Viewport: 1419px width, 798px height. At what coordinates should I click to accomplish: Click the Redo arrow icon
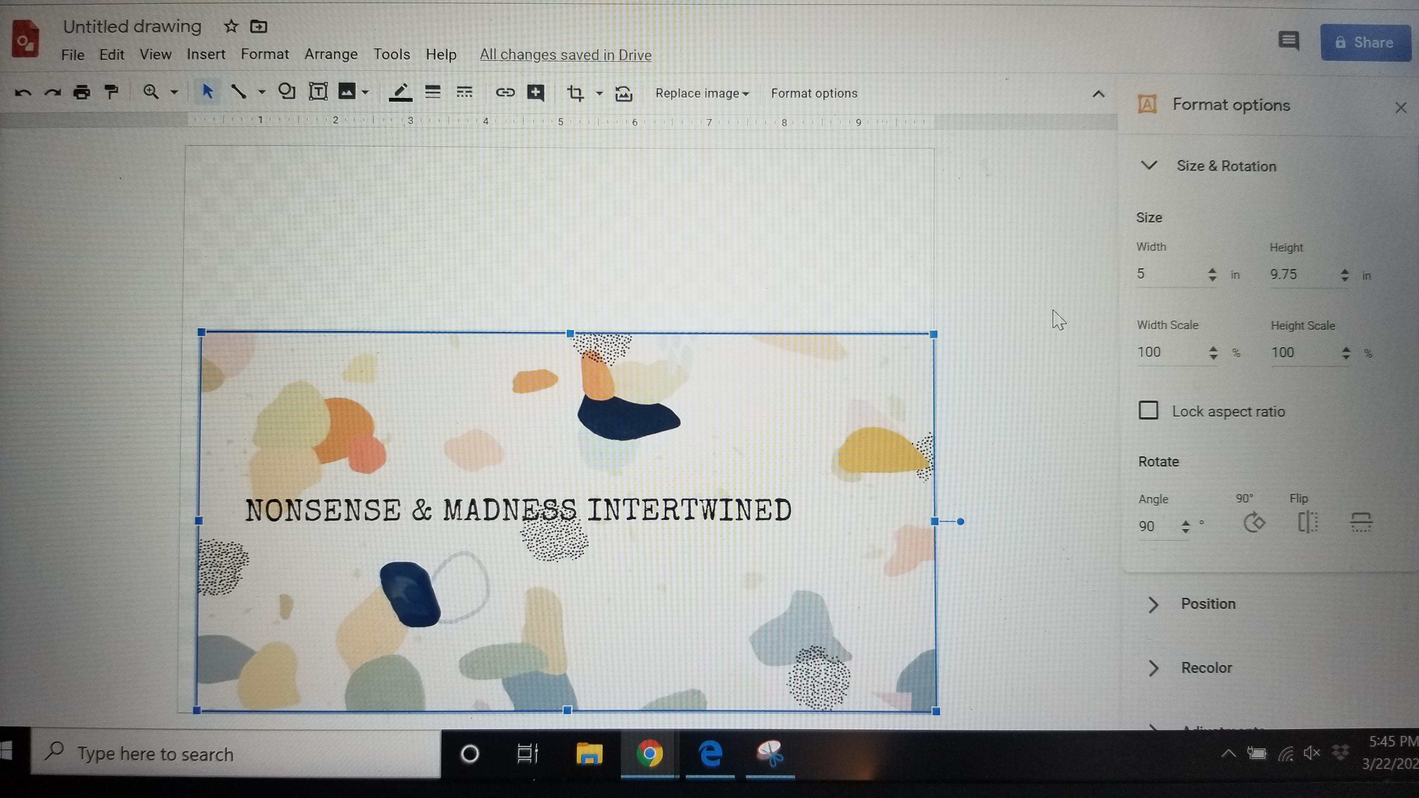[x=52, y=93]
